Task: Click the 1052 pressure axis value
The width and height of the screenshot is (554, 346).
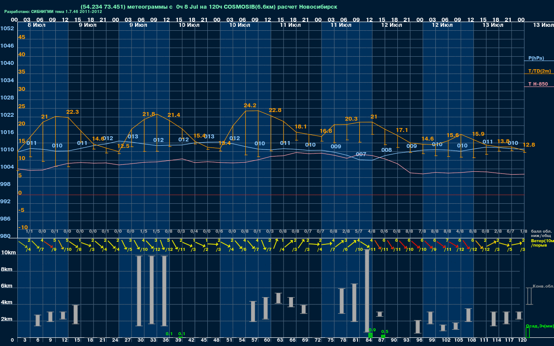Action: [x=7, y=29]
